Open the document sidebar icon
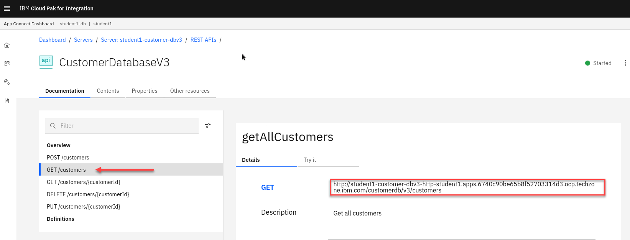 [7, 100]
